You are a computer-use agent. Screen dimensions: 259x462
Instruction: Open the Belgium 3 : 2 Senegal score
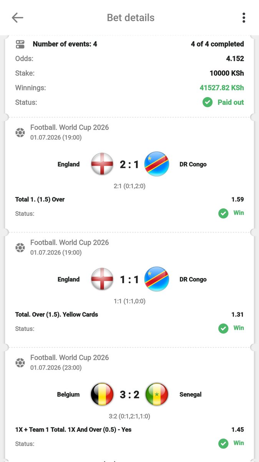tap(129, 395)
